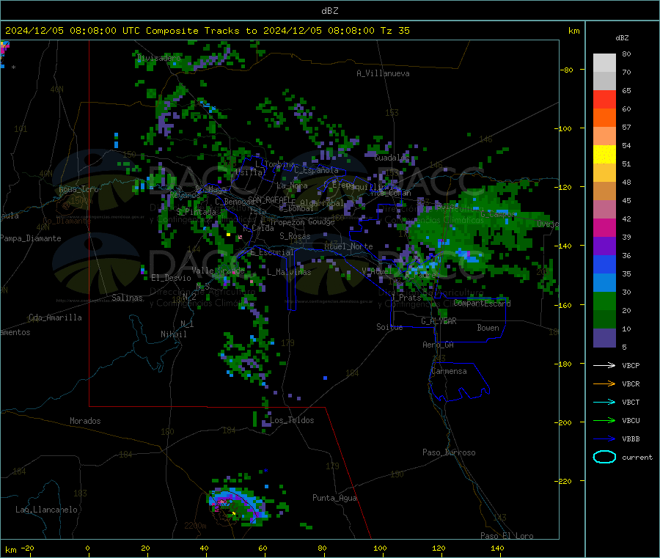Click the km label beside the header
The image size is (660, 558).
573,31
